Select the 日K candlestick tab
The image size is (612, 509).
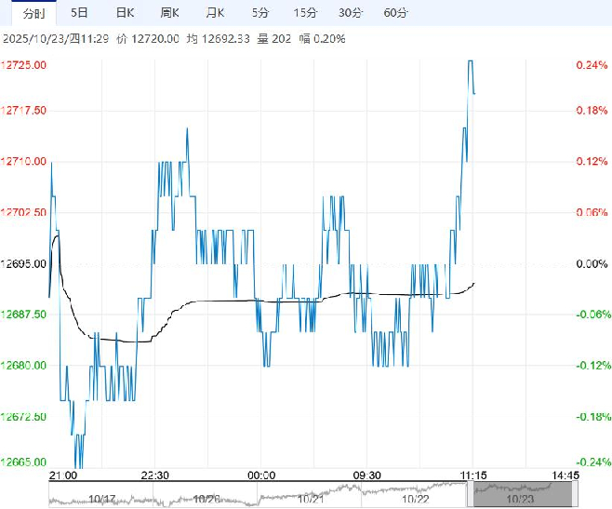pyautogui.click(x=124, y=13)
